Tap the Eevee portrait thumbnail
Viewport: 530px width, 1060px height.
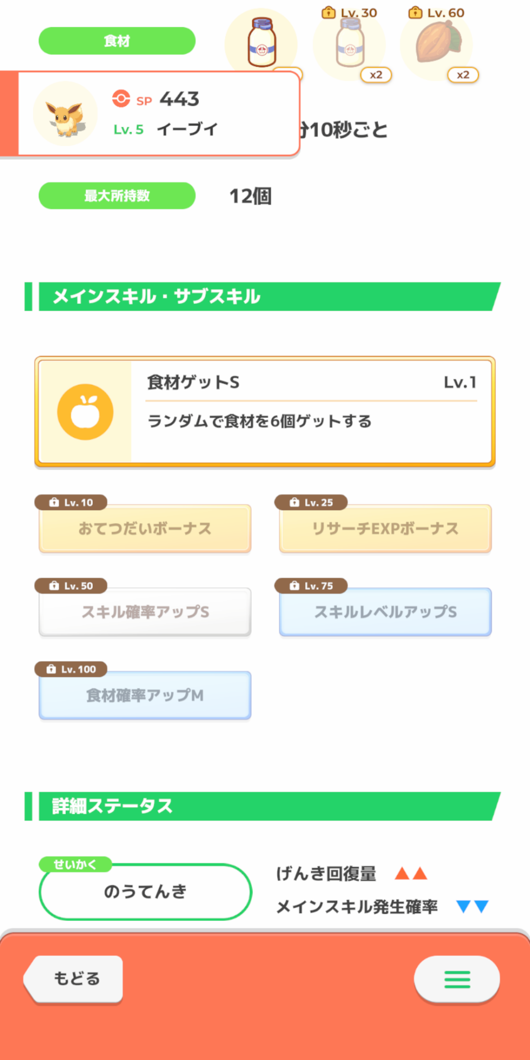pos(65,114)
